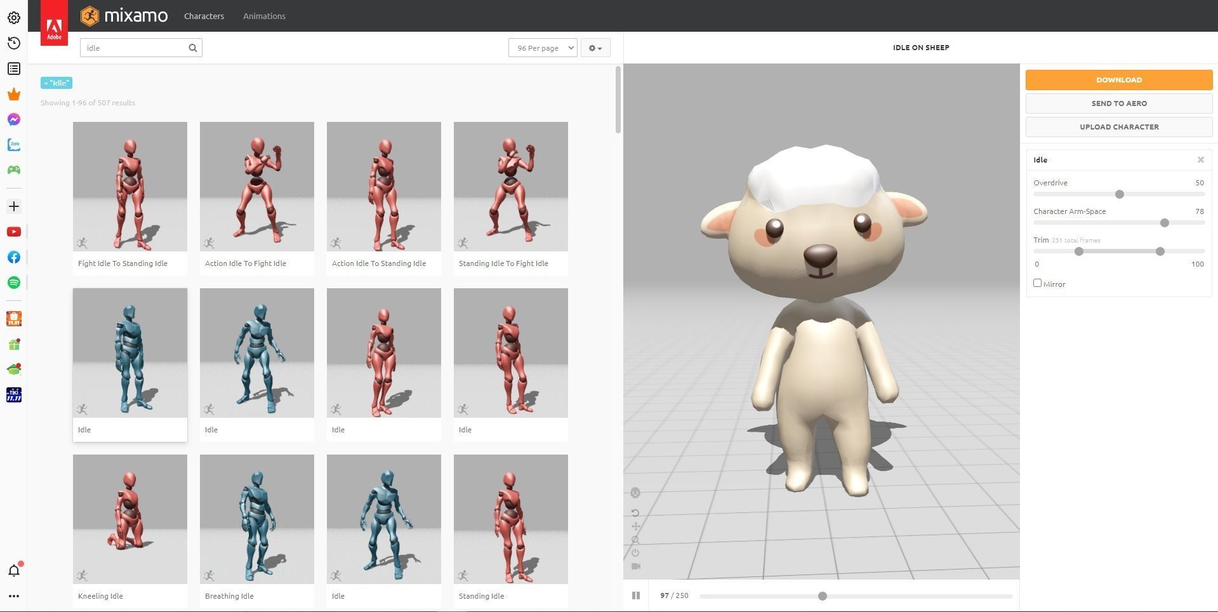Enable the Mirror checkbox
This screenshot has width=1218, height=612.
point(1037,283)
